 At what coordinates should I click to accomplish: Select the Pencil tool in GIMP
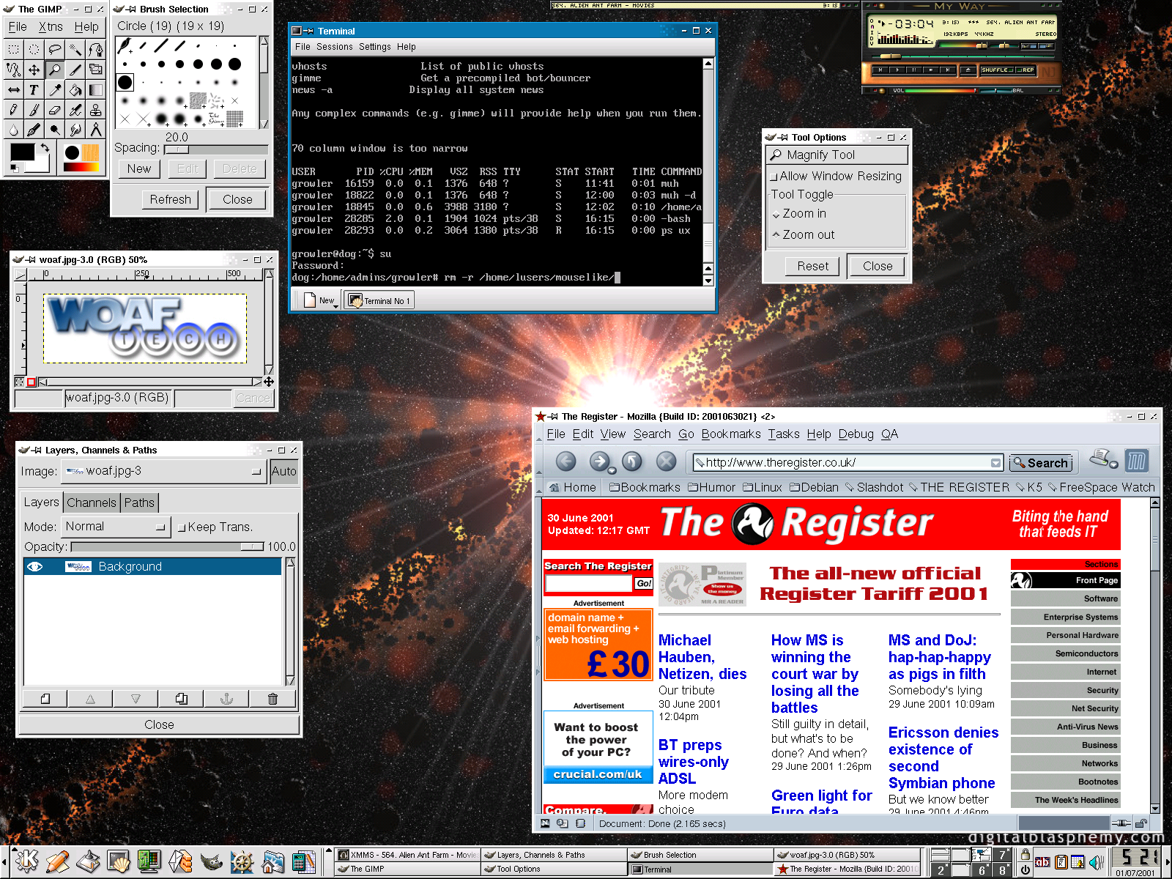click(x=13, y=109)
